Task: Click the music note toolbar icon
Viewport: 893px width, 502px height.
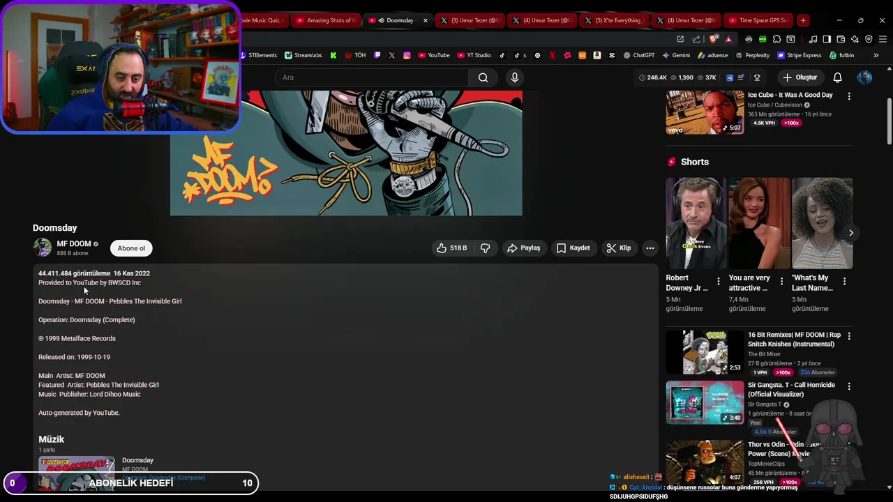Action: 813,39
